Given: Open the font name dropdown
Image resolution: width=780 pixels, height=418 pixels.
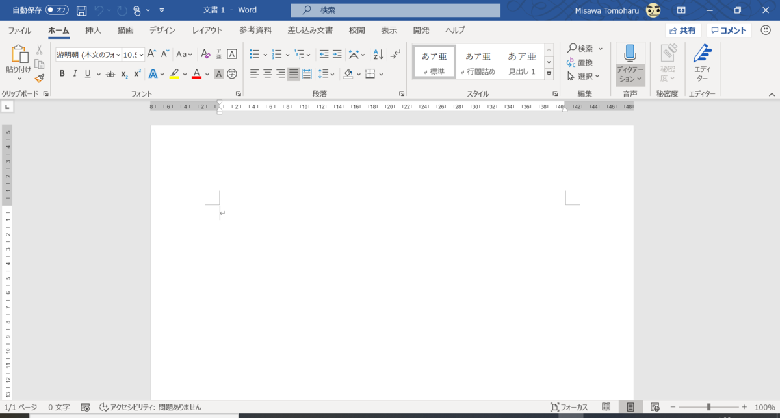Looking at the screenshot, I should pyautogui.click(x=118, y=55).
